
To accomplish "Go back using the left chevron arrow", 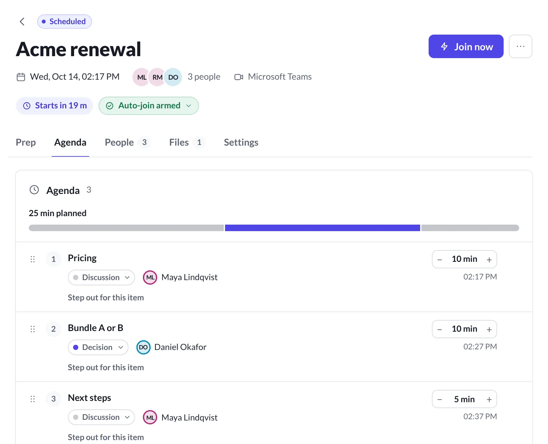I will tap(22, 22).
